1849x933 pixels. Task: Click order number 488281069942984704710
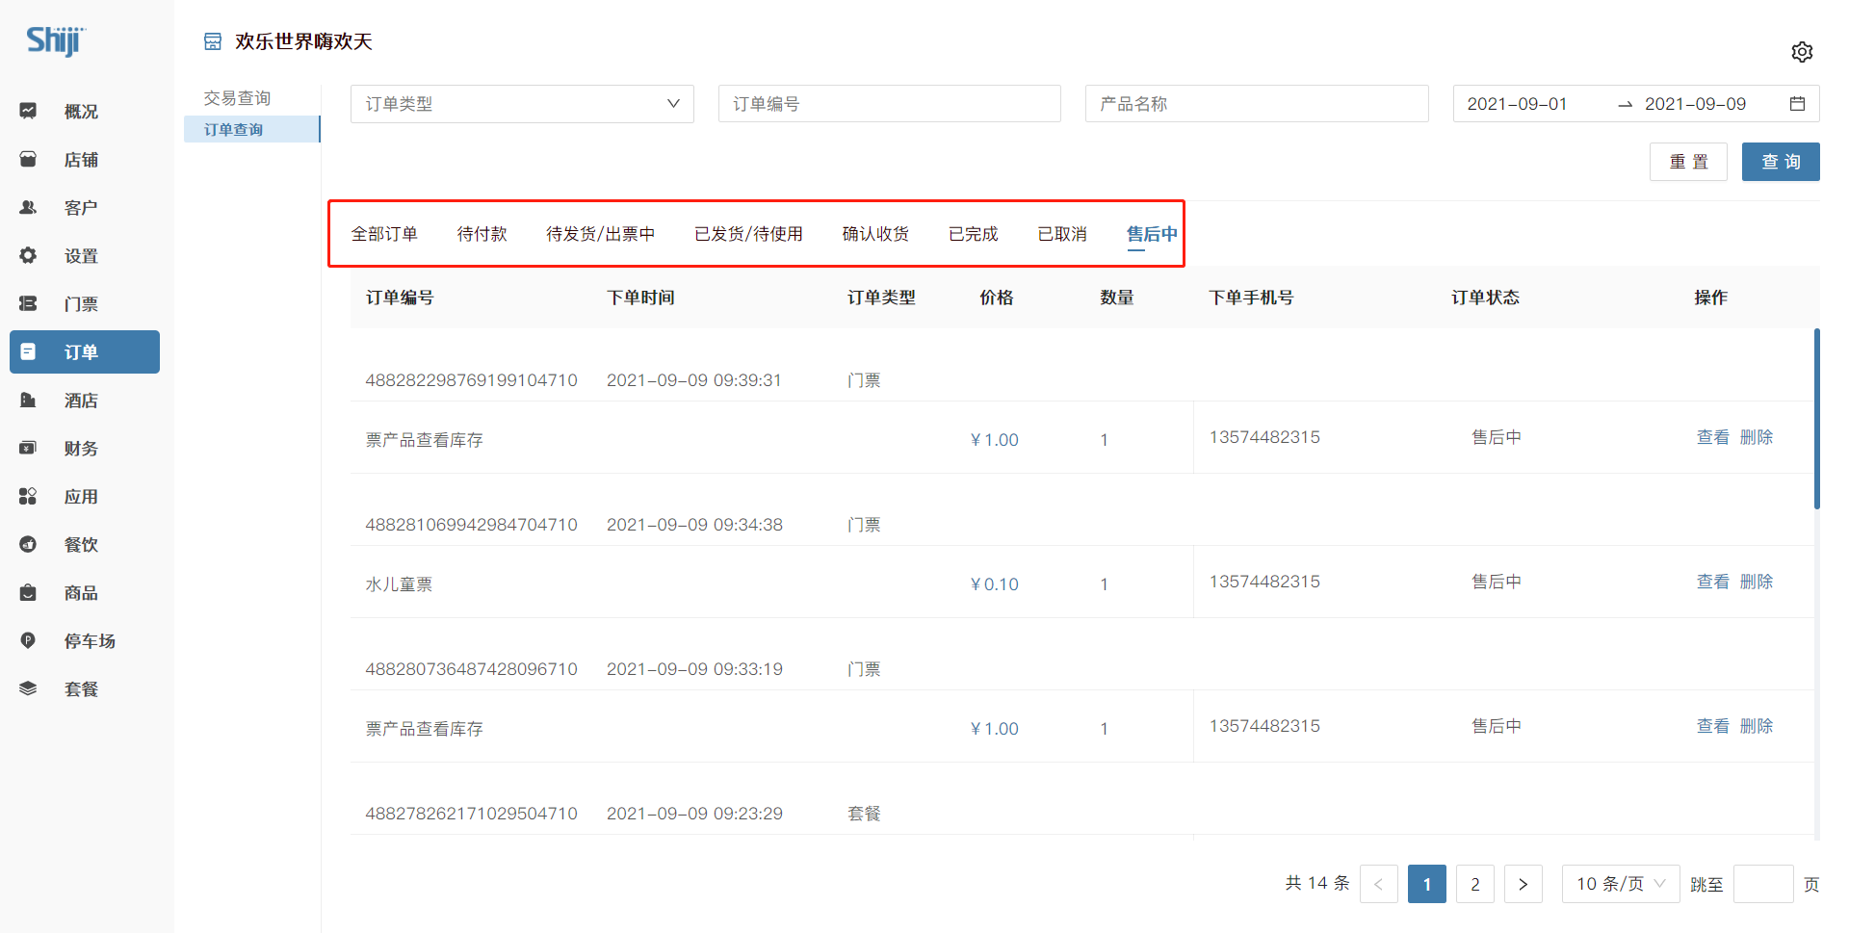point(471,525)
